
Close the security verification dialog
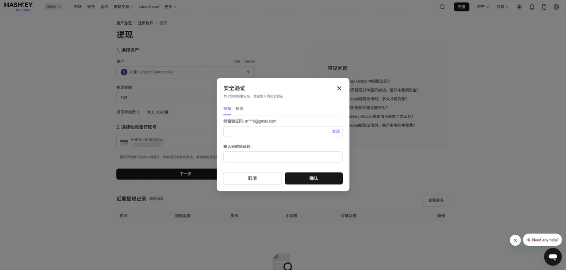coord(339,88)
